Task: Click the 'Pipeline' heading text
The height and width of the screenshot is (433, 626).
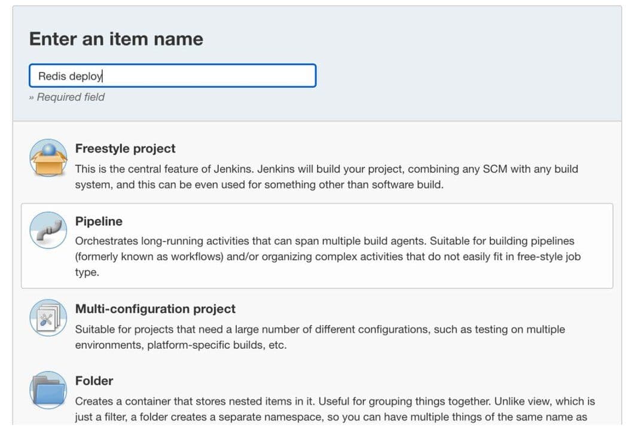Action: (x=98, y=221)
